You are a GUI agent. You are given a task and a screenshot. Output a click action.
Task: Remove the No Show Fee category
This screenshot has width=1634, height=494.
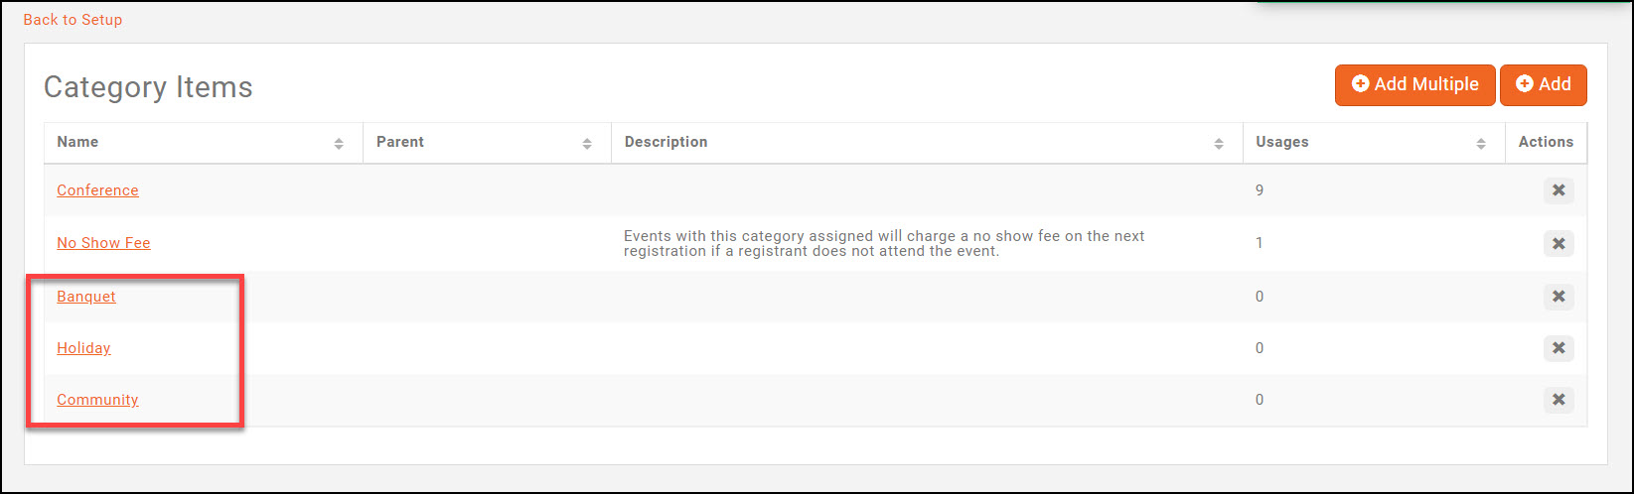coord(1558,243)
